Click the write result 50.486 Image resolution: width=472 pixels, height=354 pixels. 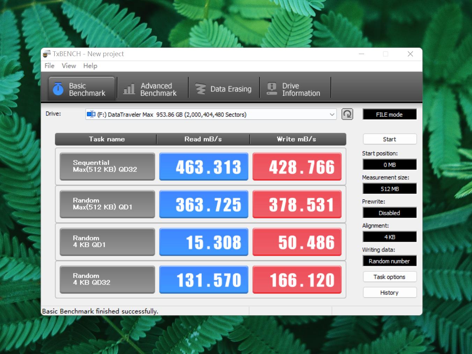[297, 242]
